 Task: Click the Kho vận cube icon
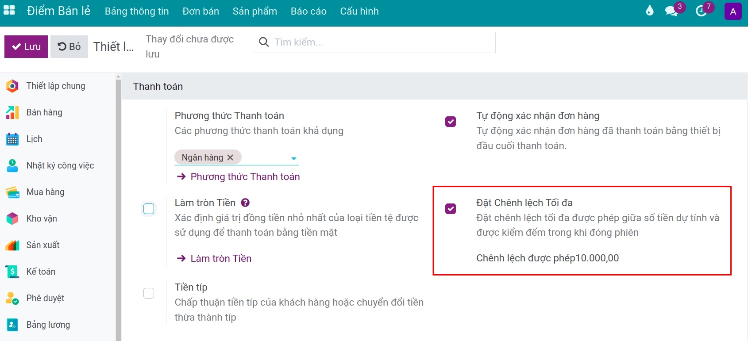[x=12, y=218]
